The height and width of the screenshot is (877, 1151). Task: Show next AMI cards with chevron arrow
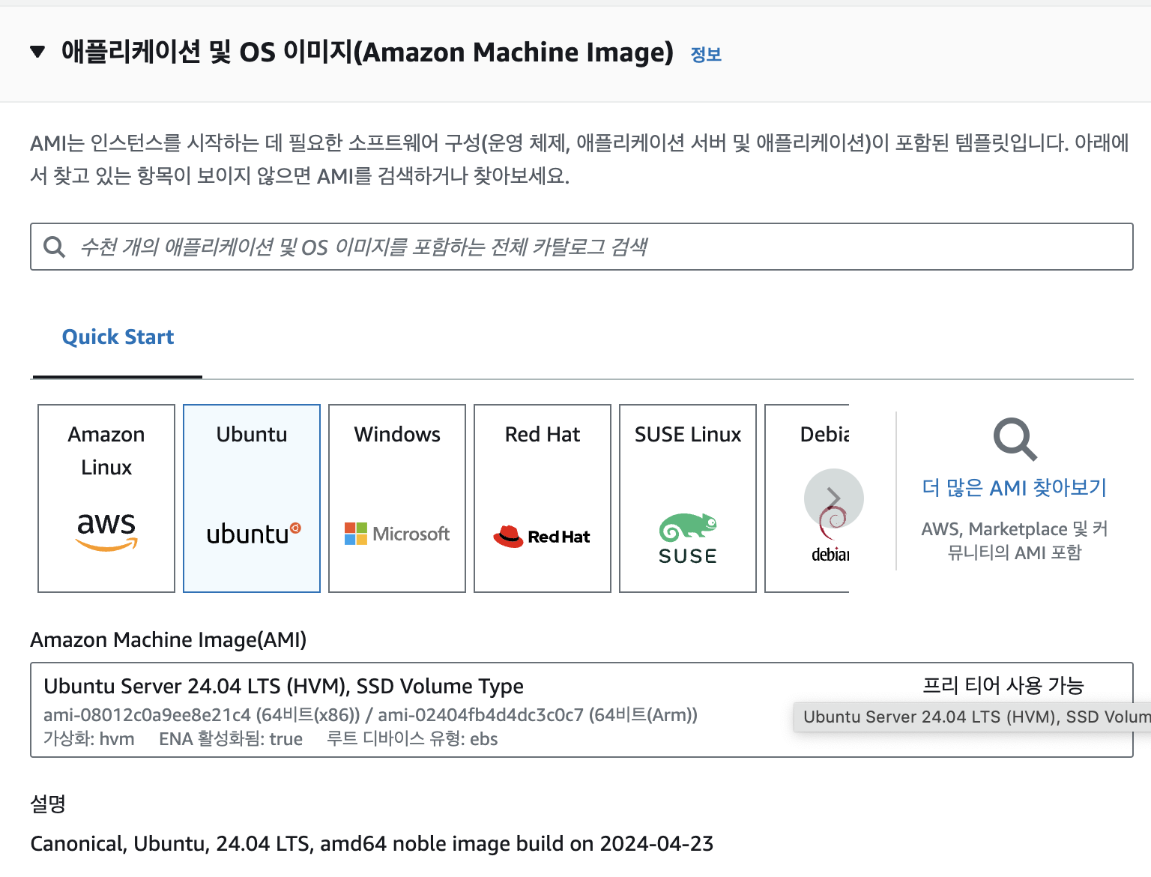click(834, 498)
